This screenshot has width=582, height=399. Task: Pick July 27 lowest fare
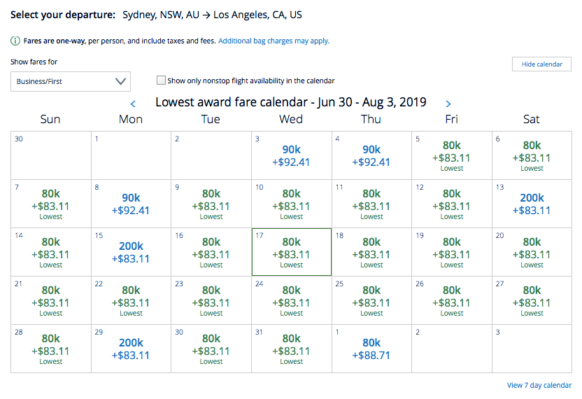point(532,299)
